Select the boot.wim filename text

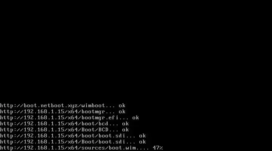[x=122, y=148]
